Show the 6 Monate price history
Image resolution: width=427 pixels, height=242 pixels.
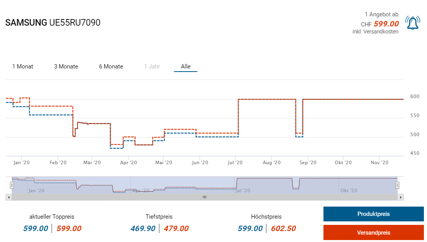coord(111,67)
